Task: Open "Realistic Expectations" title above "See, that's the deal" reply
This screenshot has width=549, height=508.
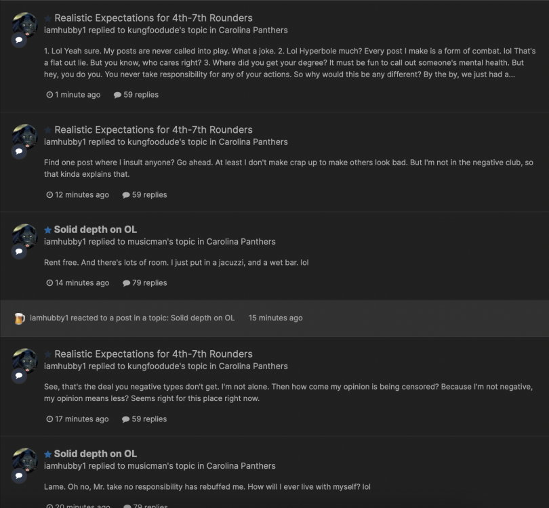Action: [153, 354]
